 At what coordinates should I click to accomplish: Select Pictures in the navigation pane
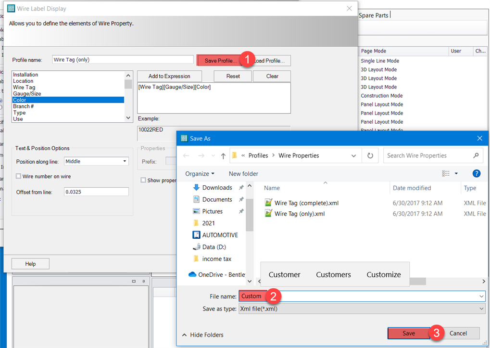tap(213, 211)
